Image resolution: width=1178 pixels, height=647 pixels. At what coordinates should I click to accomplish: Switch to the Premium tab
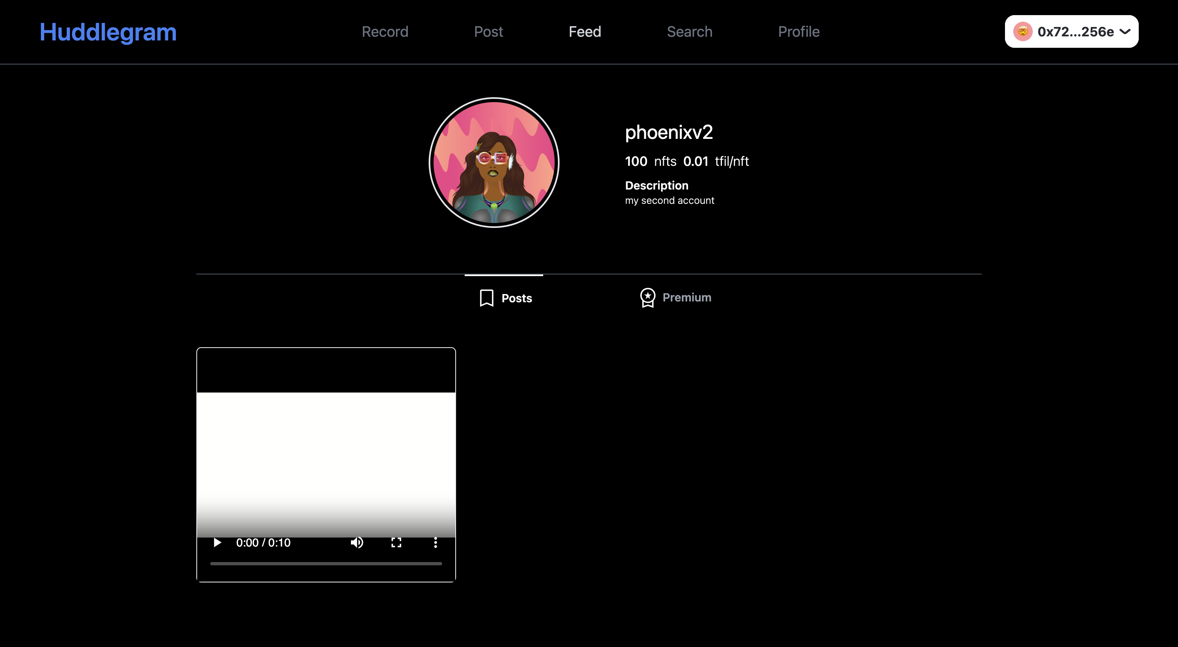686,298
